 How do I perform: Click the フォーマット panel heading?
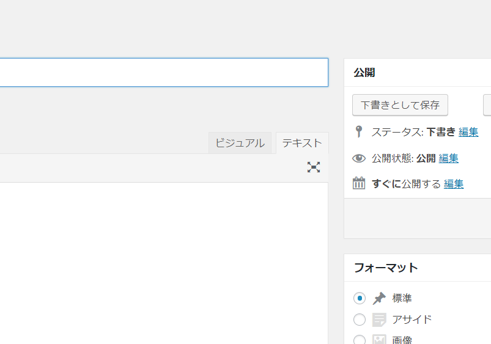point(386,268)
